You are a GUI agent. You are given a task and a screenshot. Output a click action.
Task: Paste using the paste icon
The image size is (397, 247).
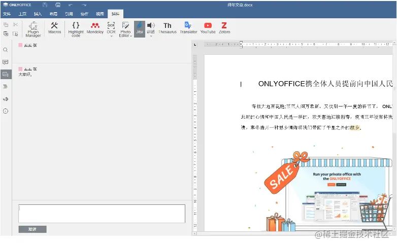[6, 33]
